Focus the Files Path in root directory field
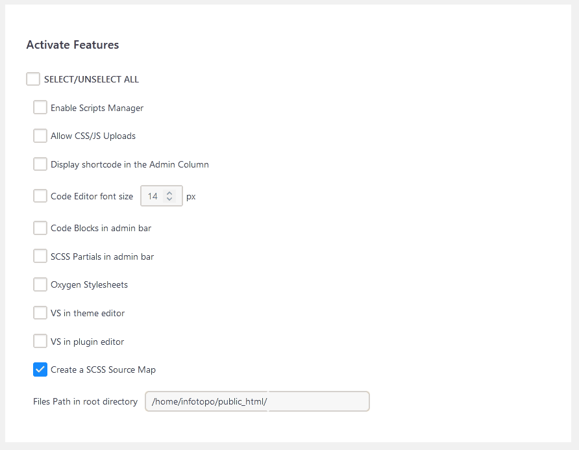579x450 pixels. click(257, 401)
